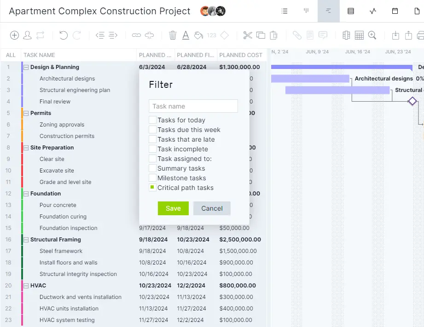Screen dimensions: 424x327
Task: Click the comments speech bubble icon
Action: pos(323,35)
